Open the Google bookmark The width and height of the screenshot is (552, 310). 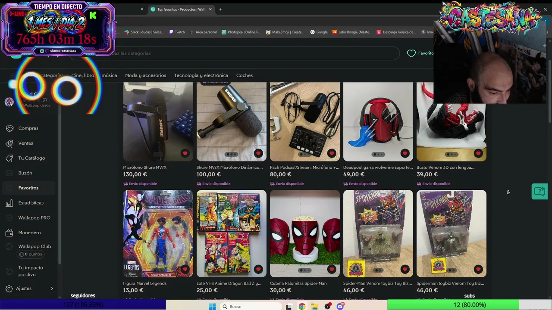[x=319, y=32]
